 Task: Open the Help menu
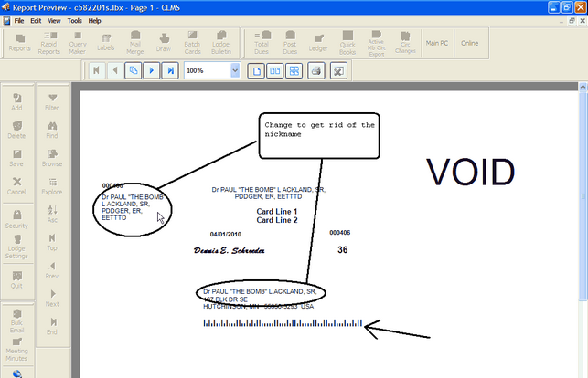tap(95, 20)
